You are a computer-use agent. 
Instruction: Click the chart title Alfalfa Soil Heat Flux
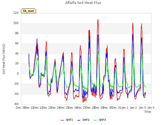click(83, 3)
